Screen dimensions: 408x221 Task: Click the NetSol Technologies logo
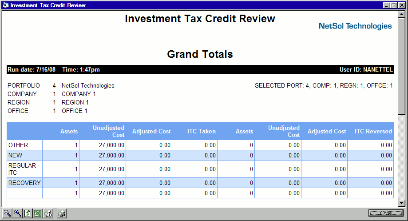[355, 26]
